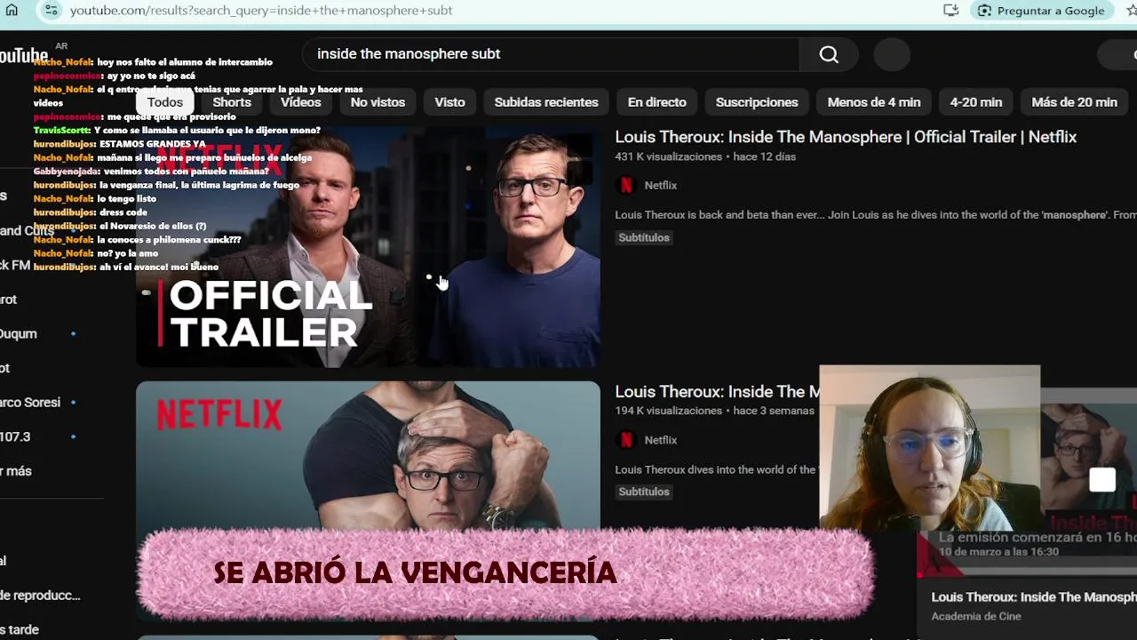Click the YouTube search magnifier button
1137x640 pixels.
(829, 54)
